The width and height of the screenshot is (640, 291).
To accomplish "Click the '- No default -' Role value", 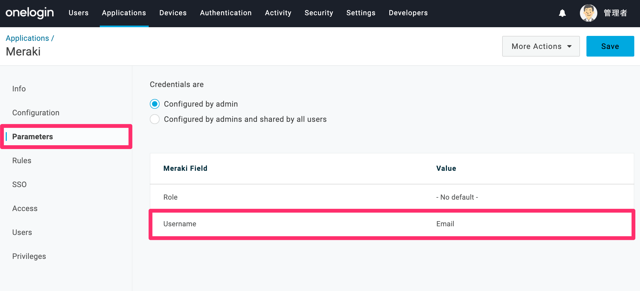I will (457, 197).
